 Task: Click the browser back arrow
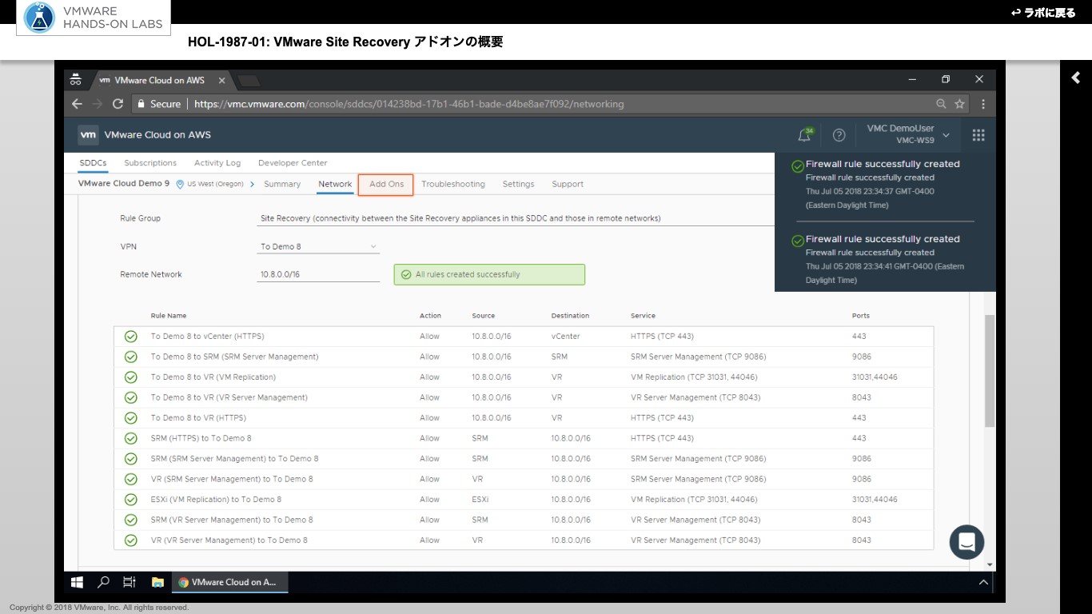point(78,104)
